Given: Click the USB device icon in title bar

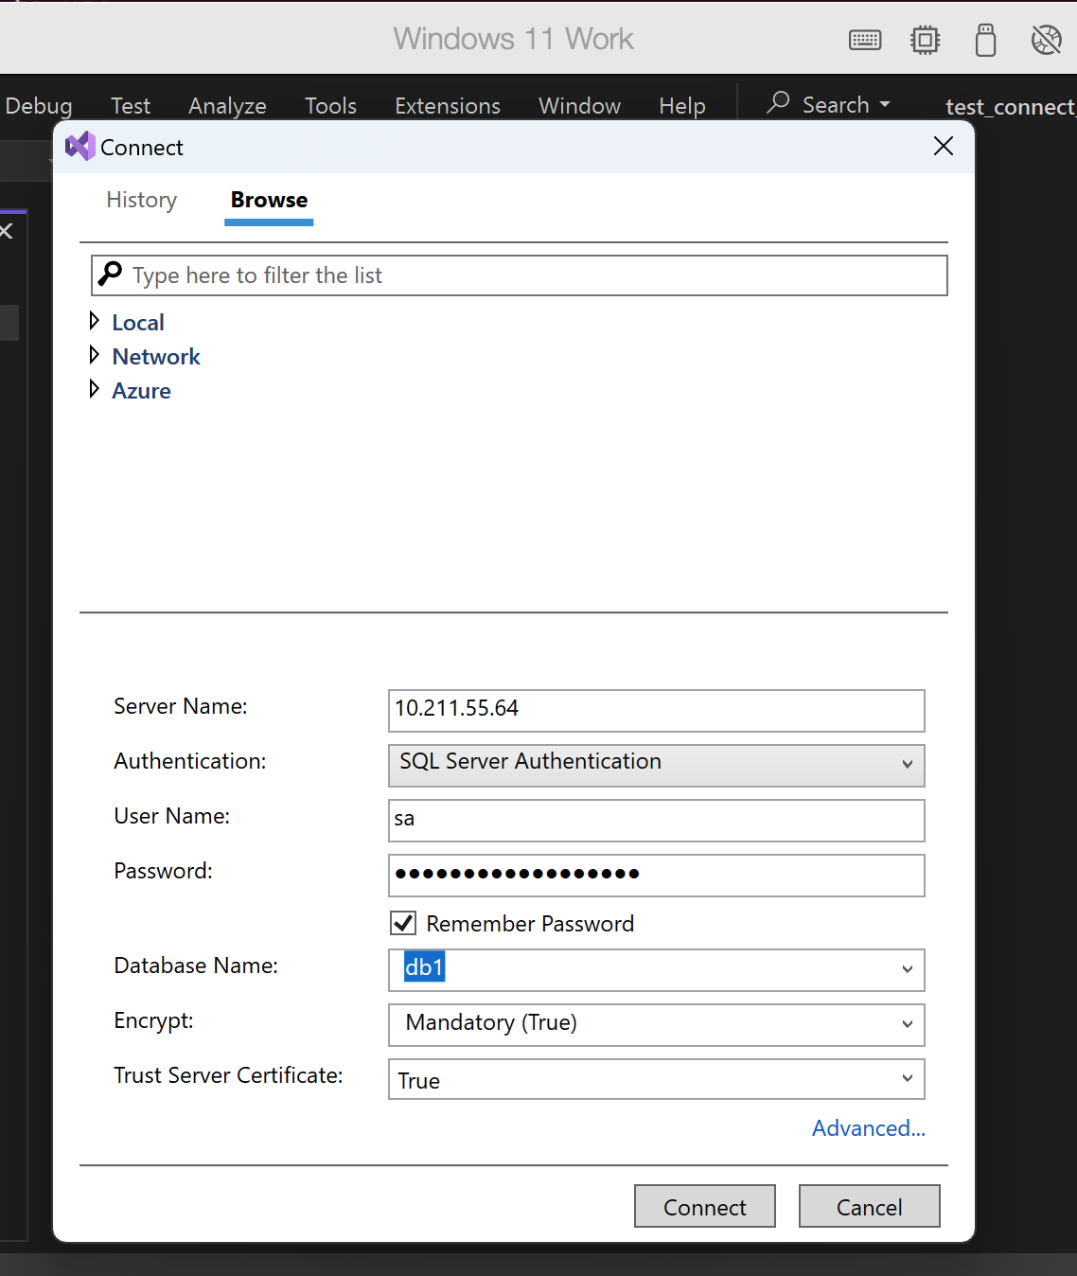Looking at the screenshot, I should (x=985, y=40).
